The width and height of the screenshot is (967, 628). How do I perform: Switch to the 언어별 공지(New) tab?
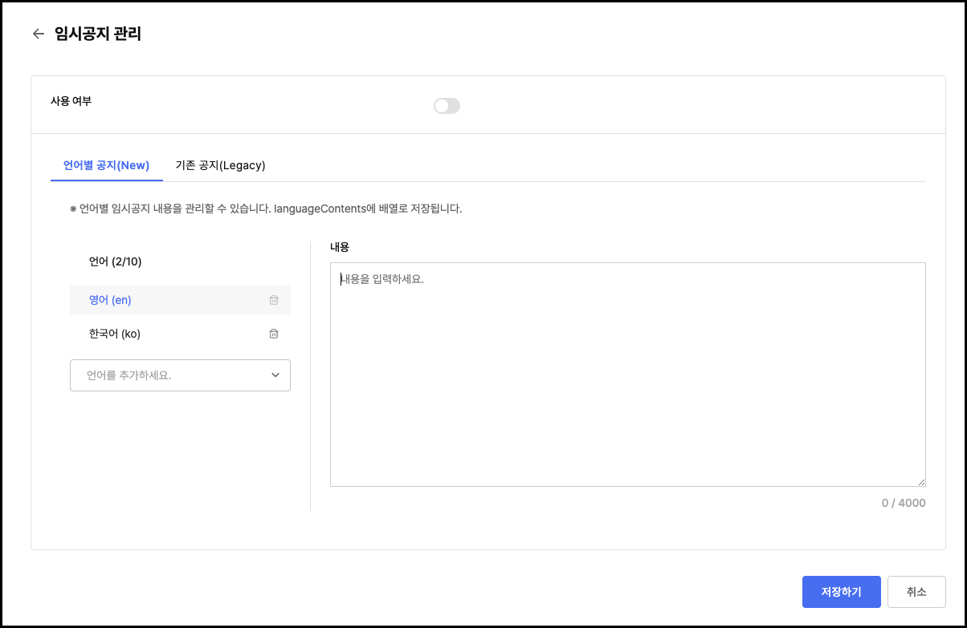click(x=106, y=165)
